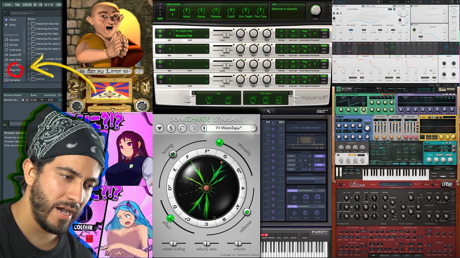
Task: Click the Level fader of Xpand!2 part A
Action: click(x=226, y=34)
